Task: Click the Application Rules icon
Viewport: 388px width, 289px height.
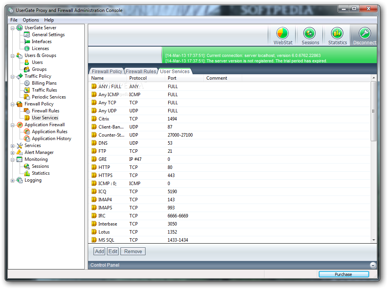Action: coord(27,132)
